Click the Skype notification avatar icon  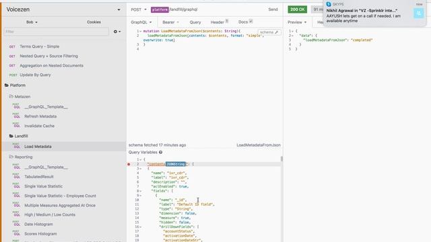(419, 13)
